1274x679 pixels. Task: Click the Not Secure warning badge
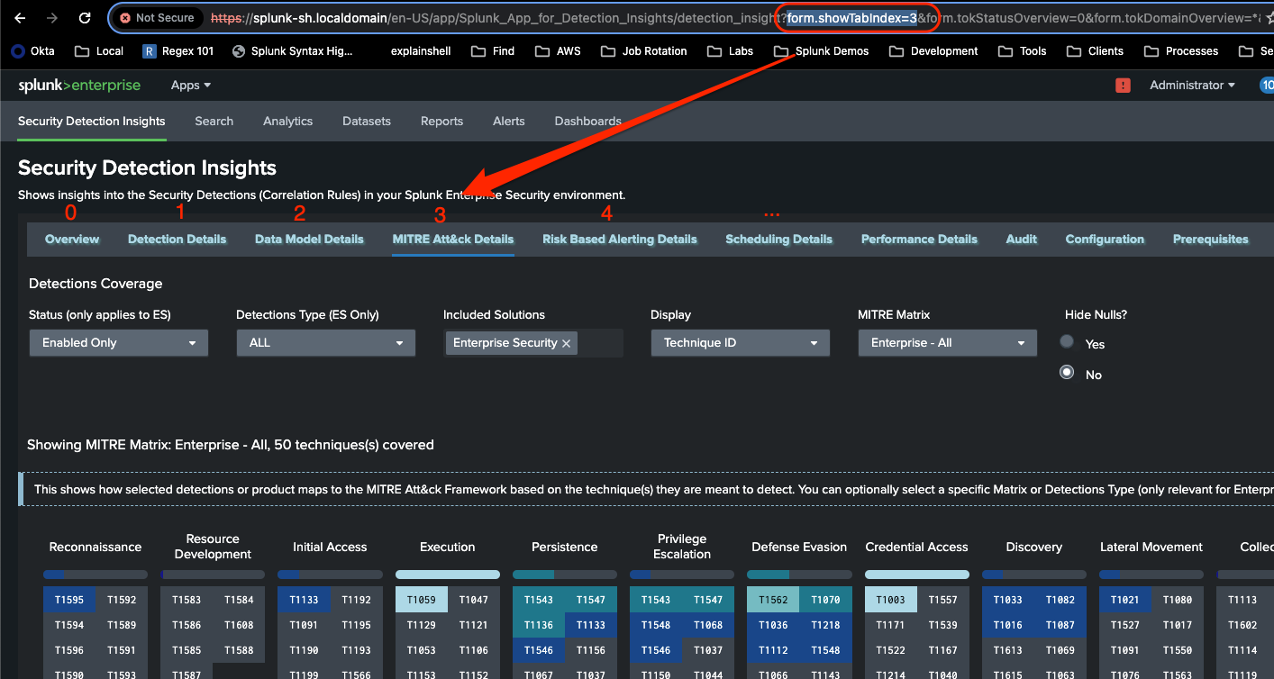tap(157, 17)
